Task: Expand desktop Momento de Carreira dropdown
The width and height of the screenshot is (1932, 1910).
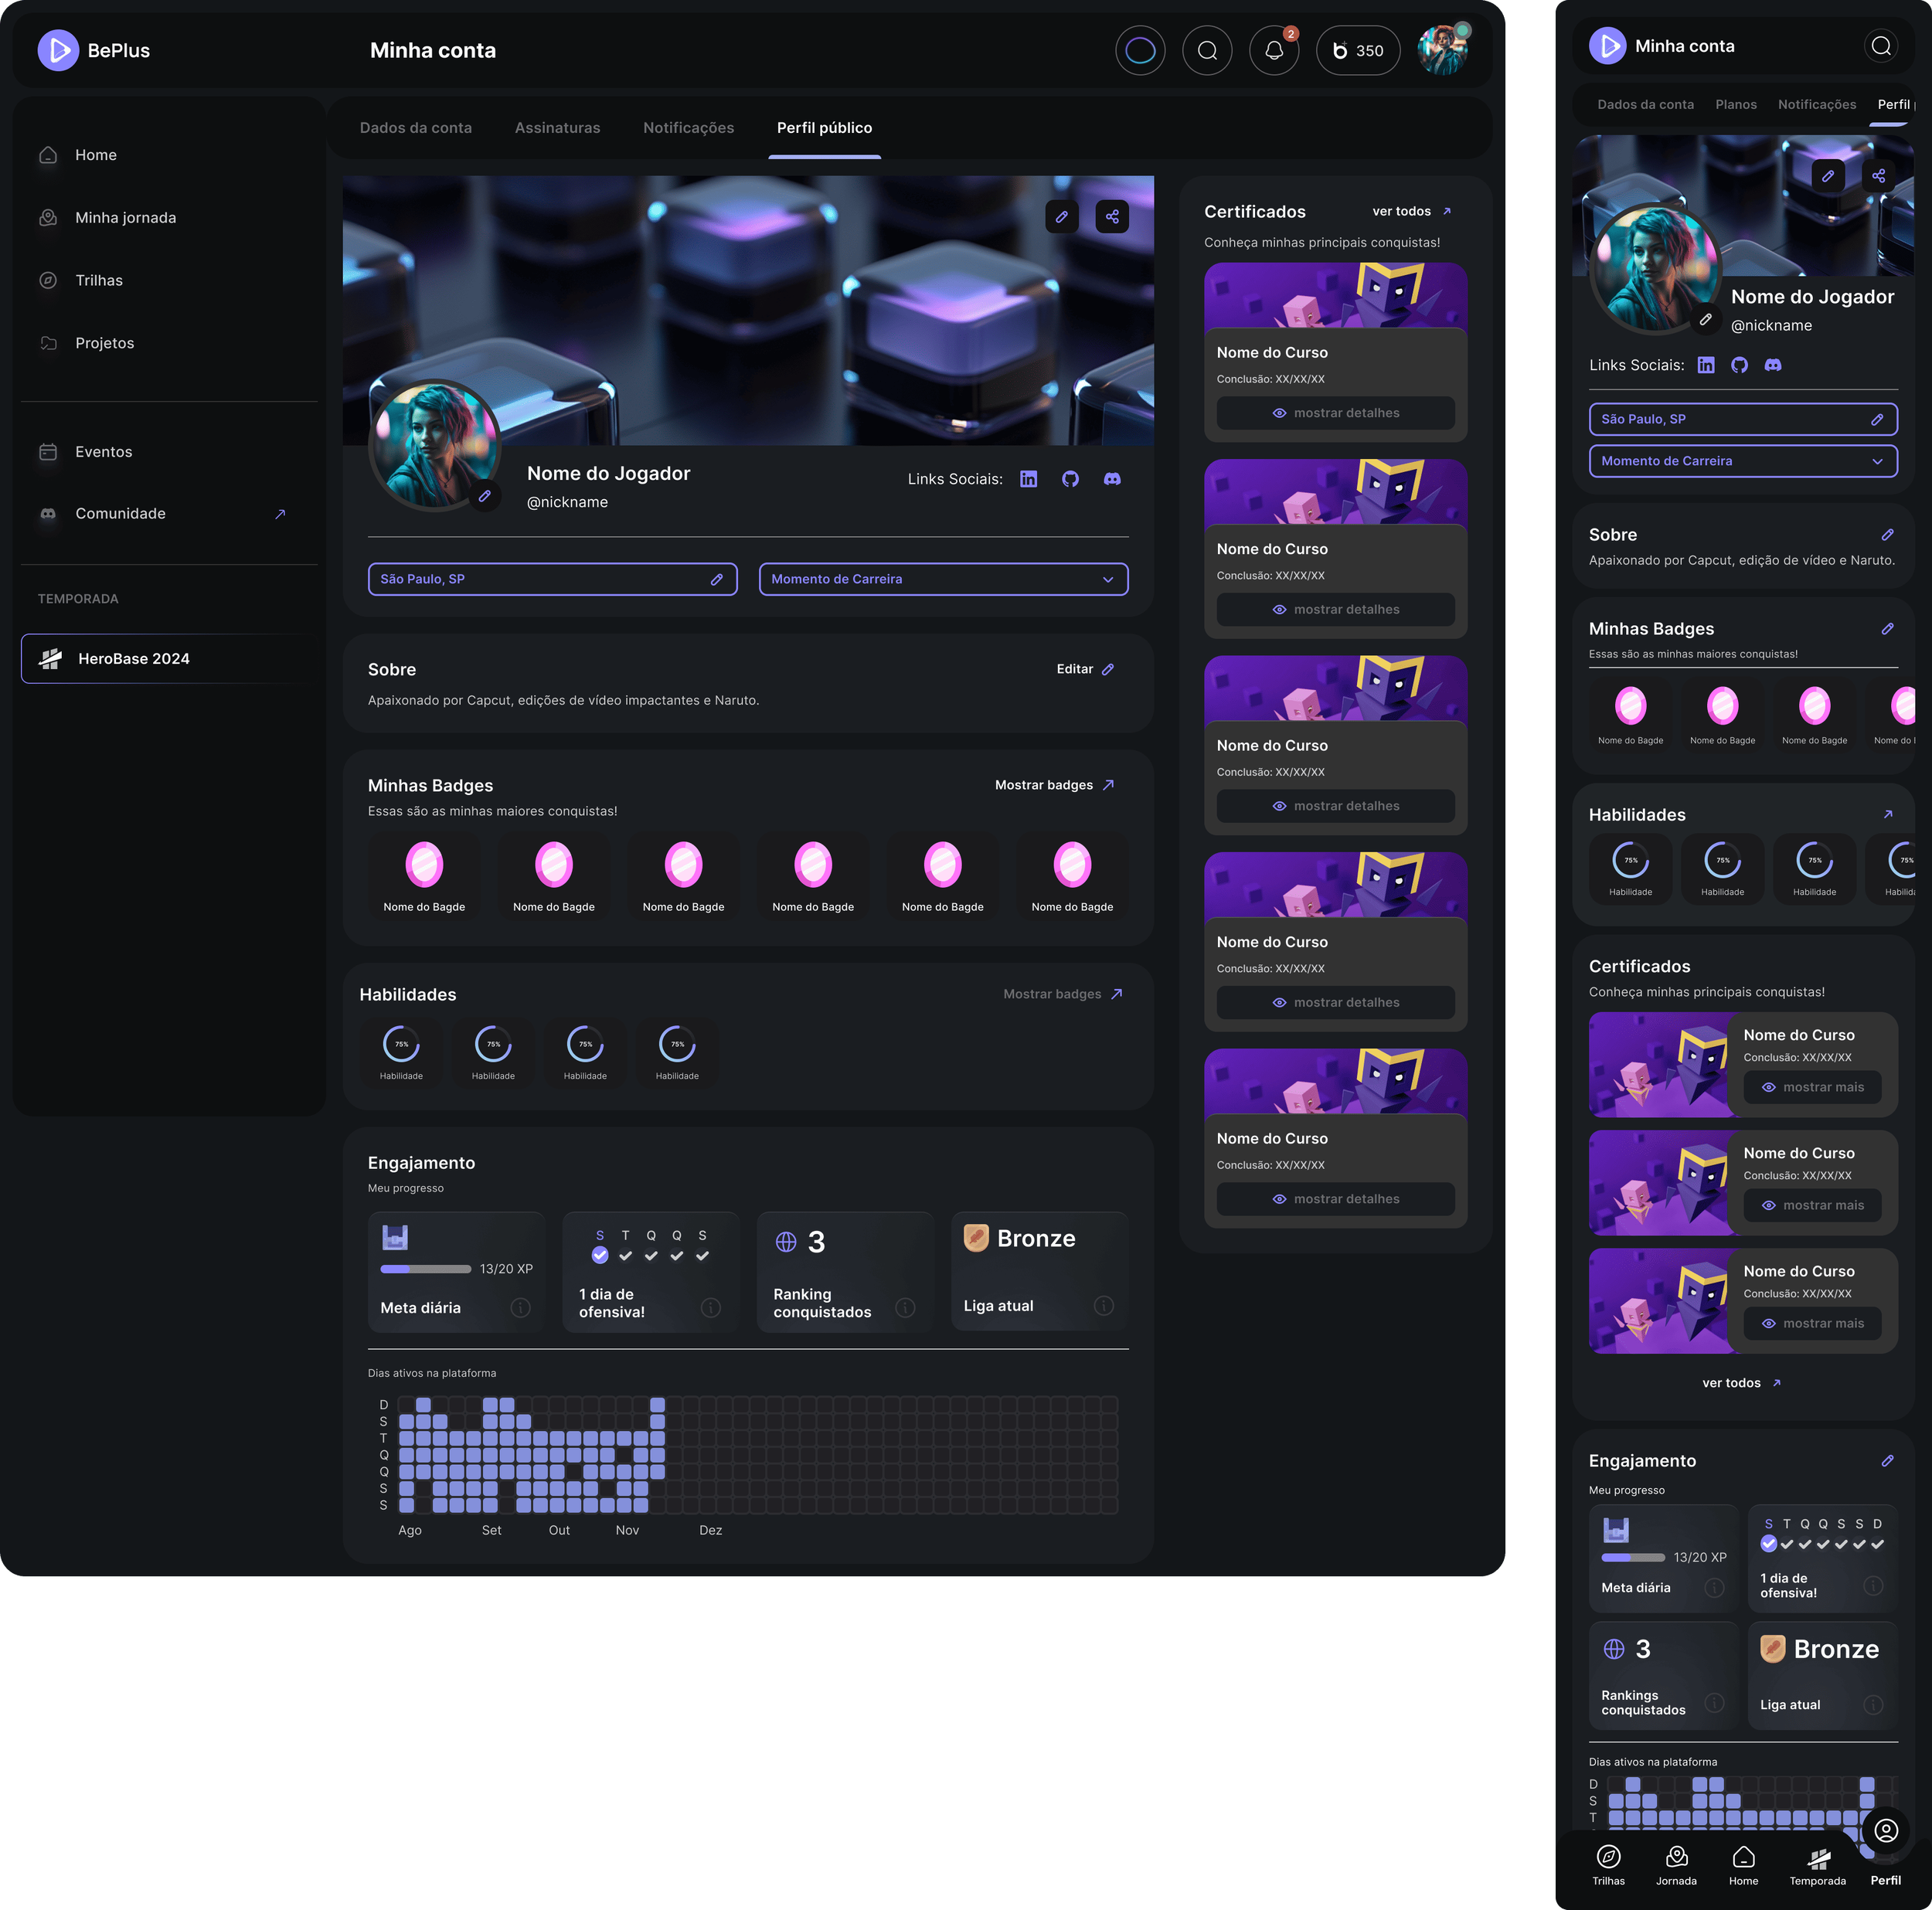Action: point(943,579)
